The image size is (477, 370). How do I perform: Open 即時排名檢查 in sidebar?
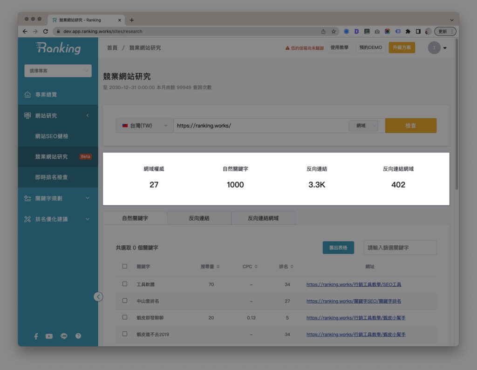click(x=58, y=177)
